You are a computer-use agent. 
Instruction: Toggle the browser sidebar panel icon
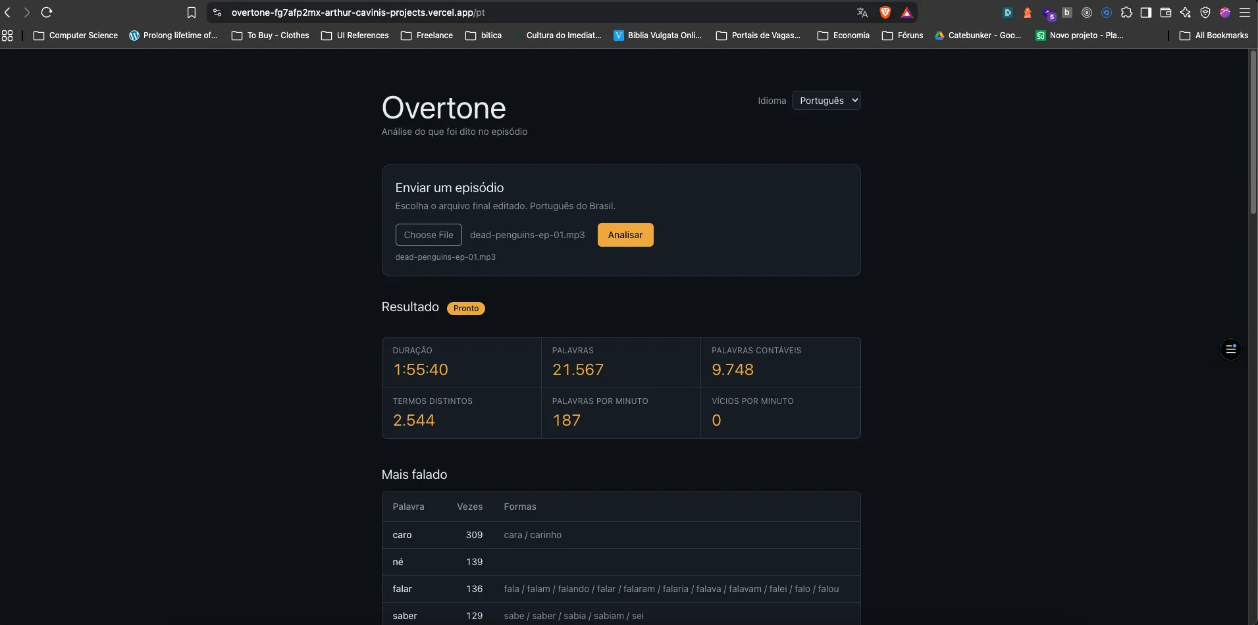click(1146, 12)
